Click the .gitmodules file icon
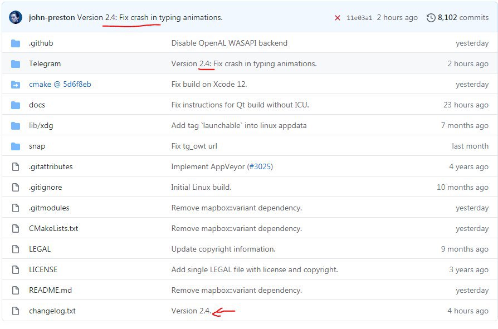Image resolution: width=498 pixels, height=329 pixels. point(16,208)
